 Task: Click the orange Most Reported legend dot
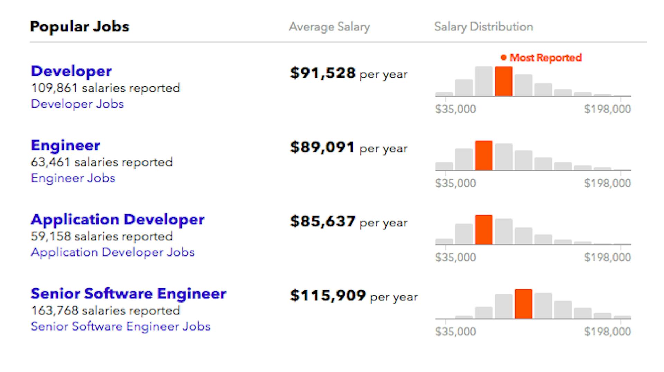[x=504, y=57]
